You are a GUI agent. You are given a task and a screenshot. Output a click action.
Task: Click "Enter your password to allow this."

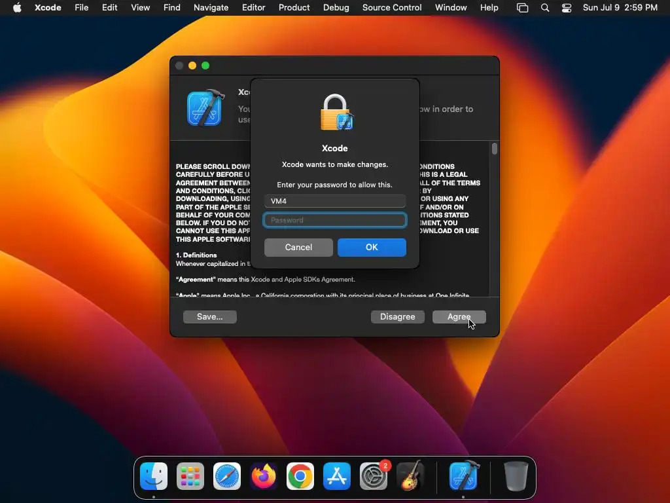[334, 185]
